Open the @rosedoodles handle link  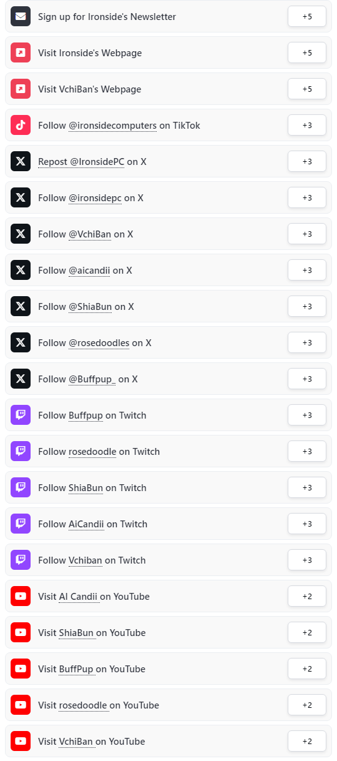99,343
